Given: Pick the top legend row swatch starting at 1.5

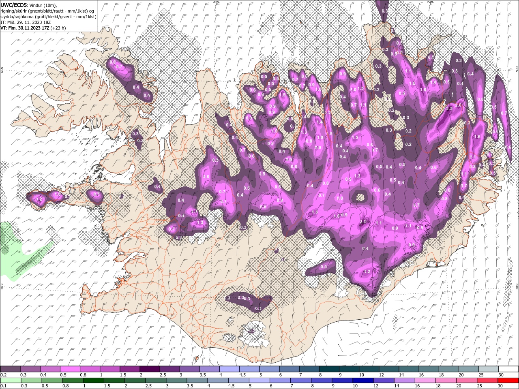Looking at the screenshot, I should coord(129,369).
